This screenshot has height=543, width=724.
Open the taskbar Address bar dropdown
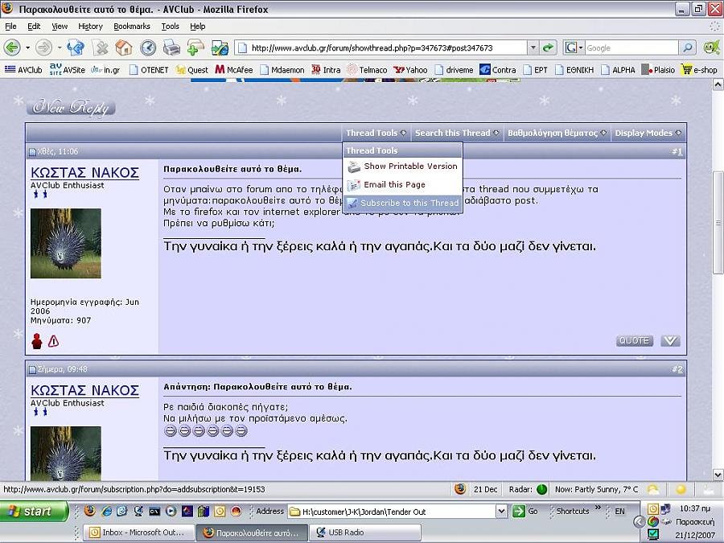click(501, 511)
